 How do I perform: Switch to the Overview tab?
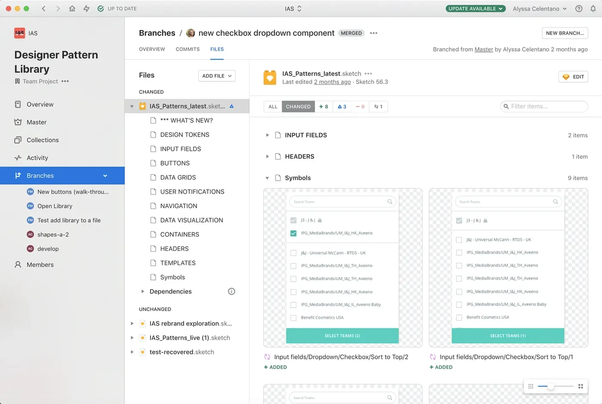[x=152, y=49]
